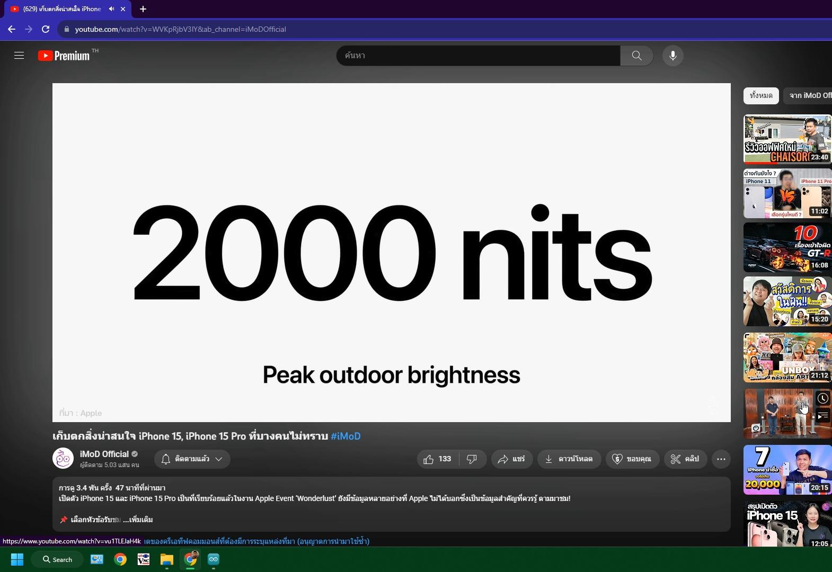Click the video title text

[x=190, y=436]
